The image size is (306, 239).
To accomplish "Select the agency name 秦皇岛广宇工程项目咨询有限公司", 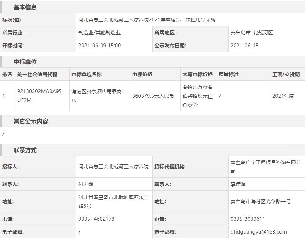I will (x=265, y=167).
